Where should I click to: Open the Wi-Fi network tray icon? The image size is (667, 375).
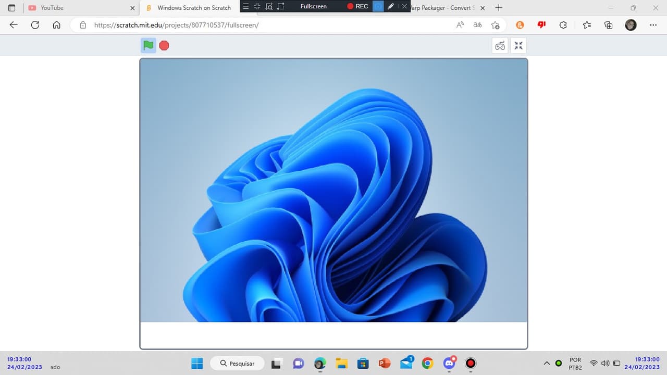coord(594,363)
